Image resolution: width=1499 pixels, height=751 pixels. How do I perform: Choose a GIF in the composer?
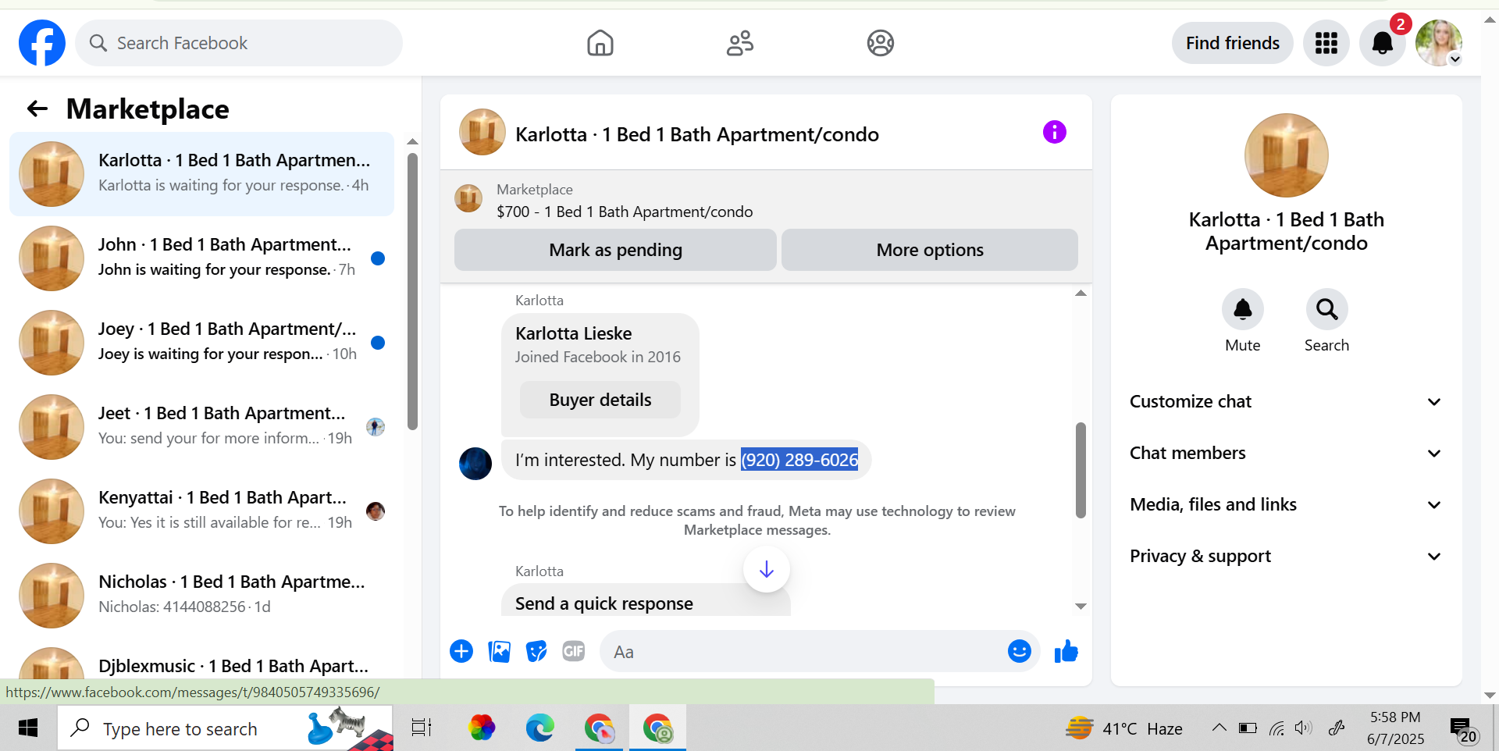tap(574, 651)
